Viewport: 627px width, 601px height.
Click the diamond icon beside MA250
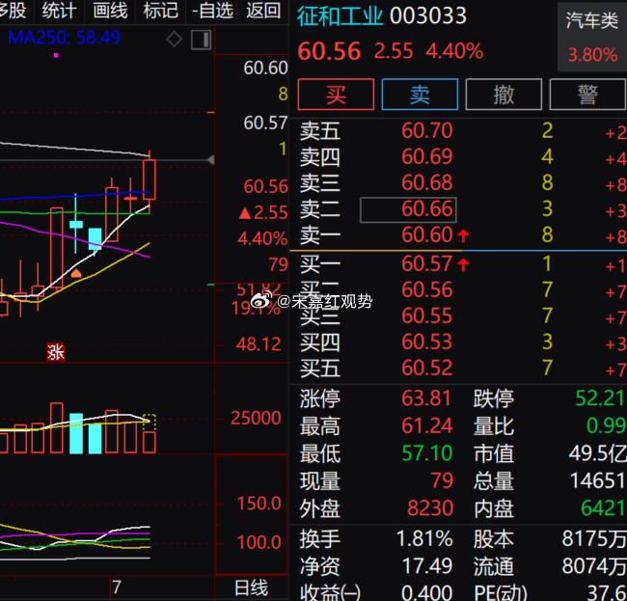174,40
